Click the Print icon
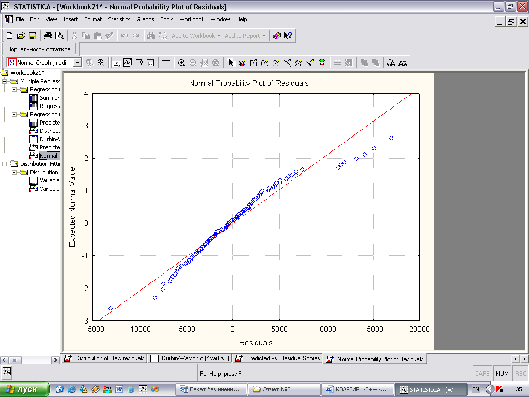Viewport: 529px width, 397px height. [48, 36]
